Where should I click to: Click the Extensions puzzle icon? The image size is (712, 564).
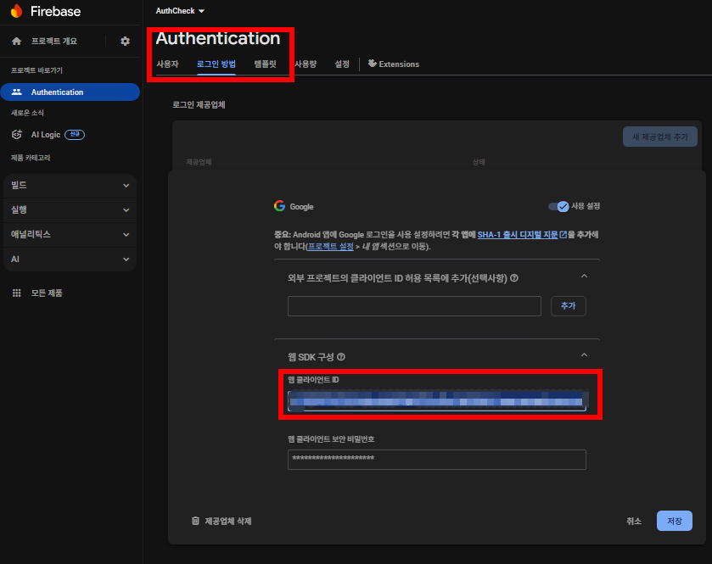tap(373, 64)
